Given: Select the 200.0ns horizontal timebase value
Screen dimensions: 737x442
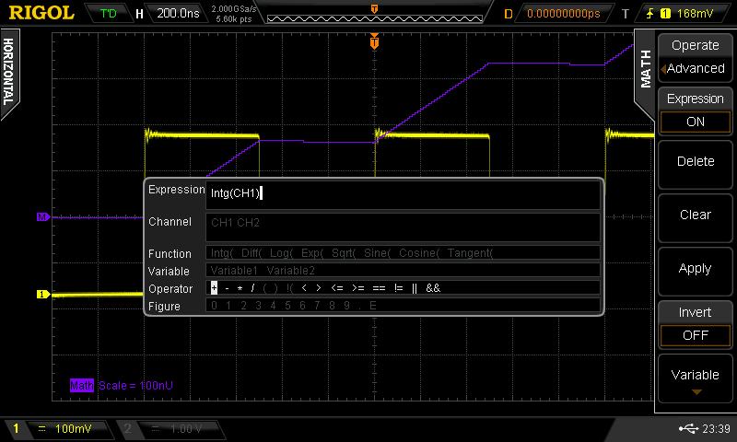Looking at the screenshot, I should pos(178,13).
